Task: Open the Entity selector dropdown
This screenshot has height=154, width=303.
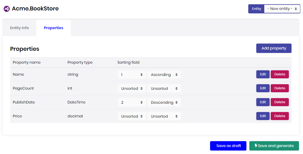Action: (x=282, y=9)
